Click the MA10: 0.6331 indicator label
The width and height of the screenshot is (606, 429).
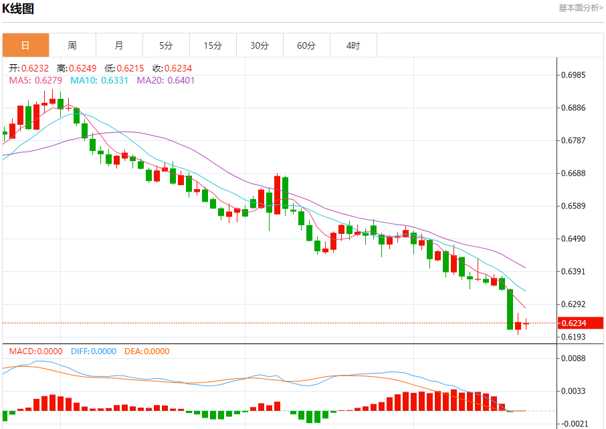99,80
